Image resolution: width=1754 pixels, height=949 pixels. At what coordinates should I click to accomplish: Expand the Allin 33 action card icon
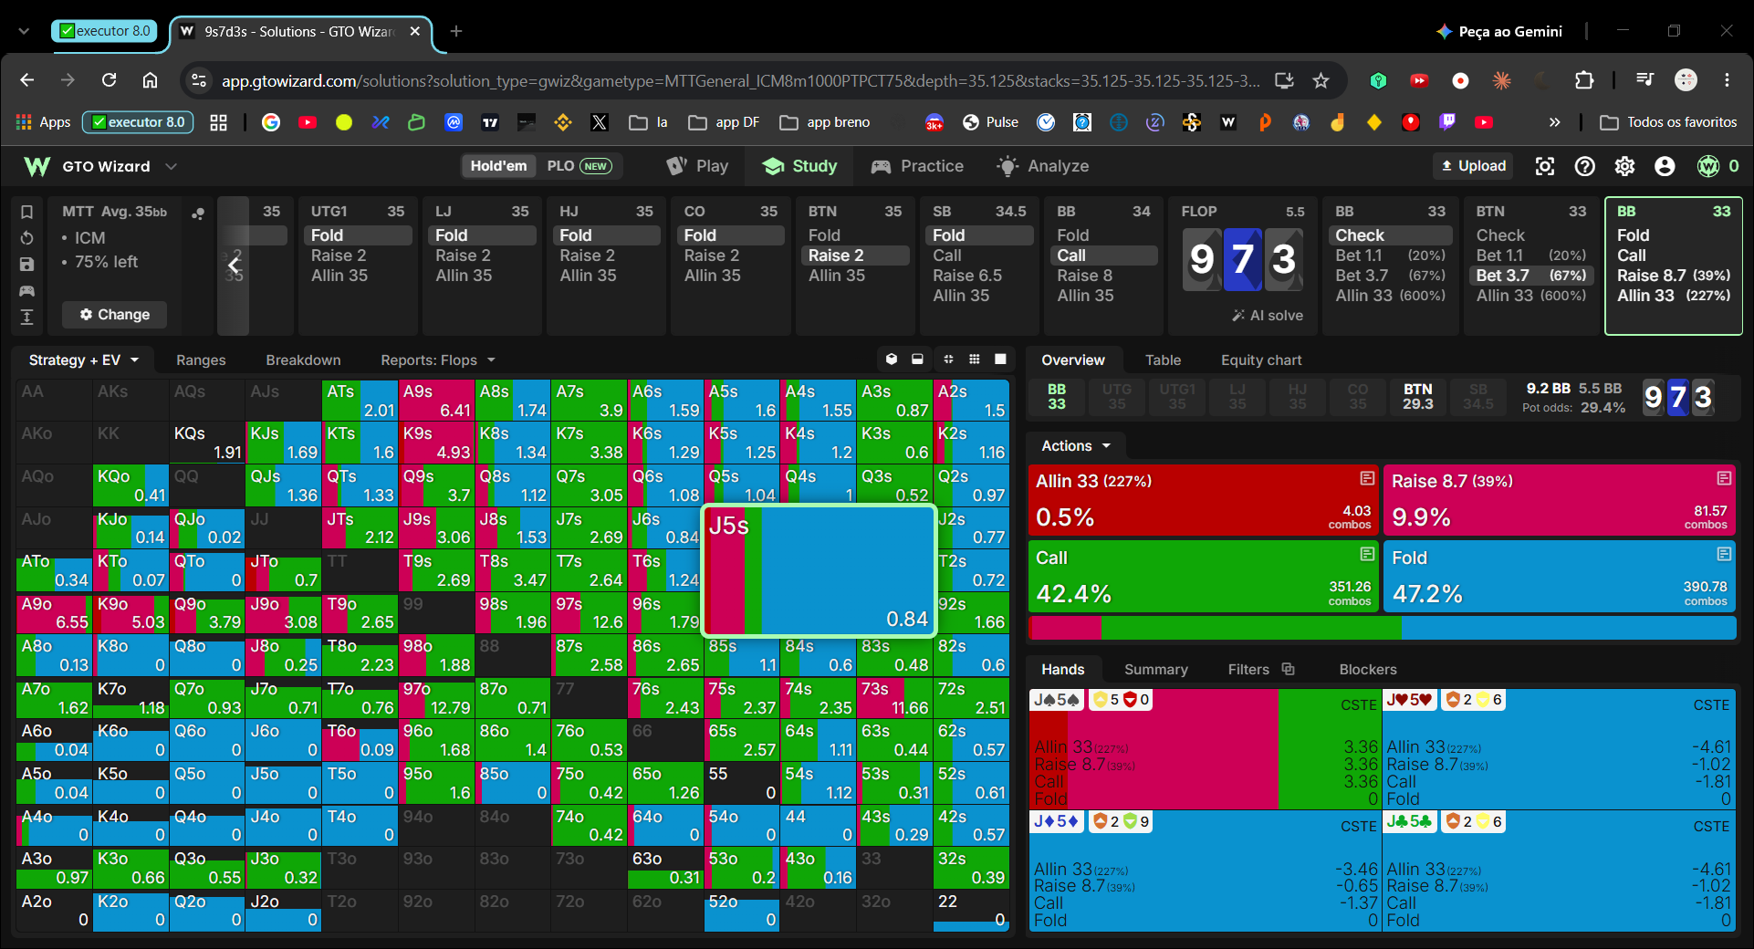click(1367, 478)
